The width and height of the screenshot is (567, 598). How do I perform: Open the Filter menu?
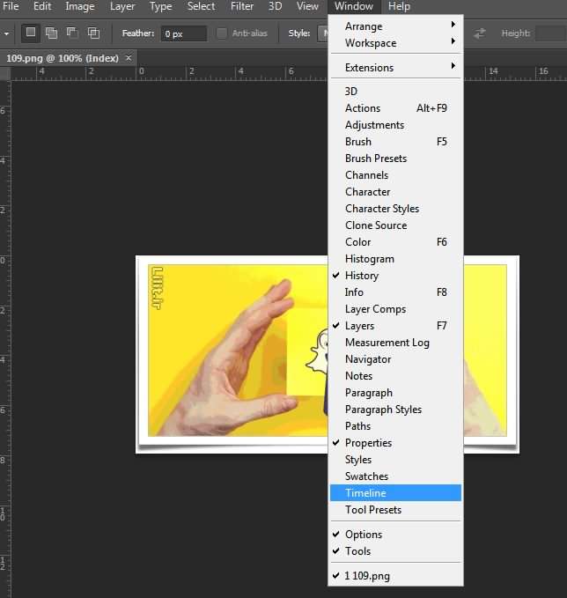coord(242,6)
